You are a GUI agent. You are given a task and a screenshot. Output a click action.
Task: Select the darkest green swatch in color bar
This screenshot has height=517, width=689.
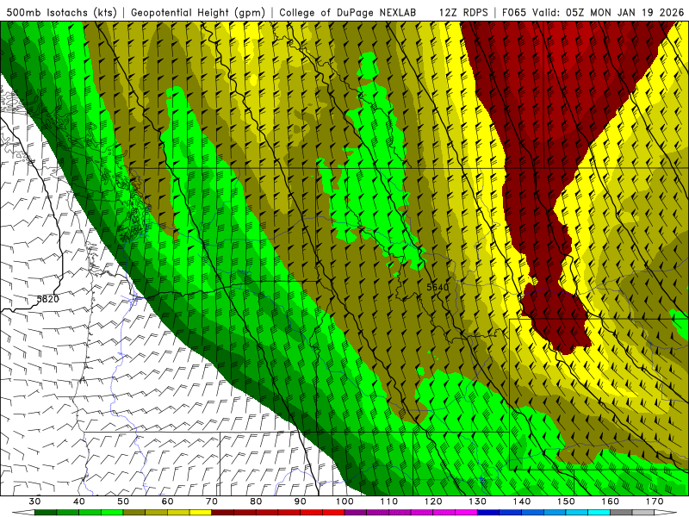pos(46,513)
